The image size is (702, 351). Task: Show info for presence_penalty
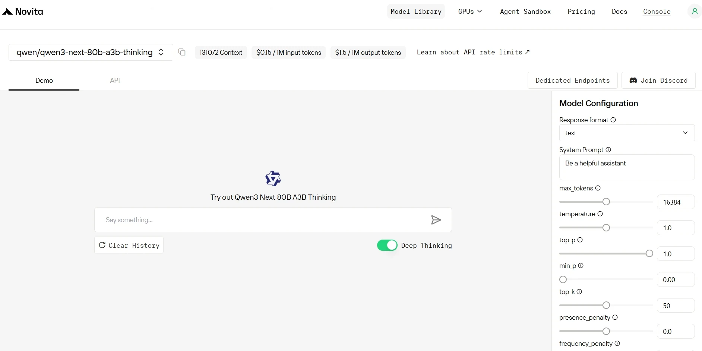[x=615, y=317]
